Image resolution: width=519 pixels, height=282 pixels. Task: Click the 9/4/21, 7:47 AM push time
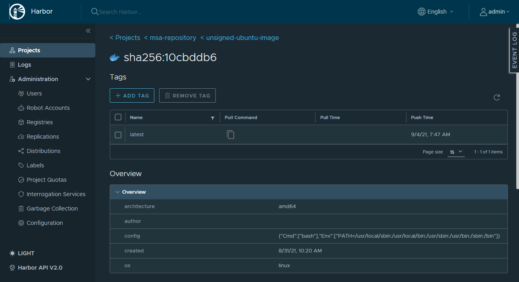(430, 135)
